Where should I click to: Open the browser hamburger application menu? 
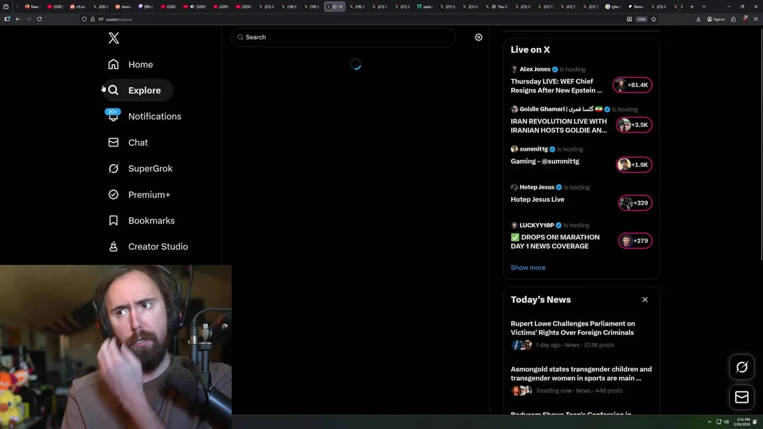coord(756,19)
